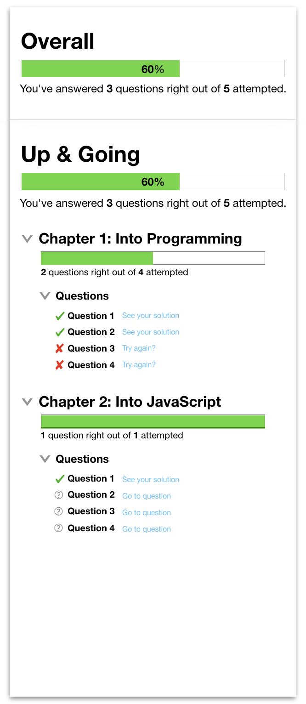Click Try again? for Question 4

139,364
